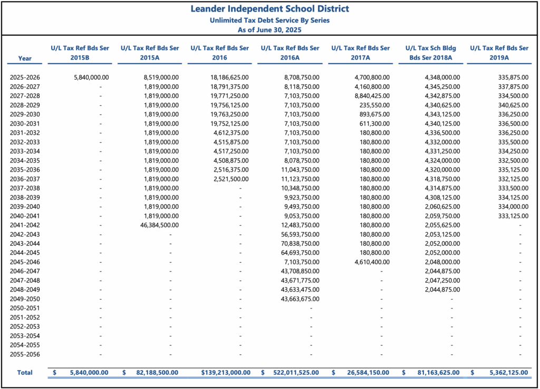Click the $139,213,000.00 total
The width and height of the screenshot is (540, 389).
point(226,373)
